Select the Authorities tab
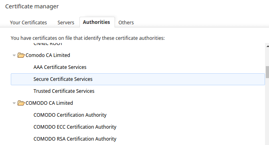 pyautogui.click(x=97, y=22)
